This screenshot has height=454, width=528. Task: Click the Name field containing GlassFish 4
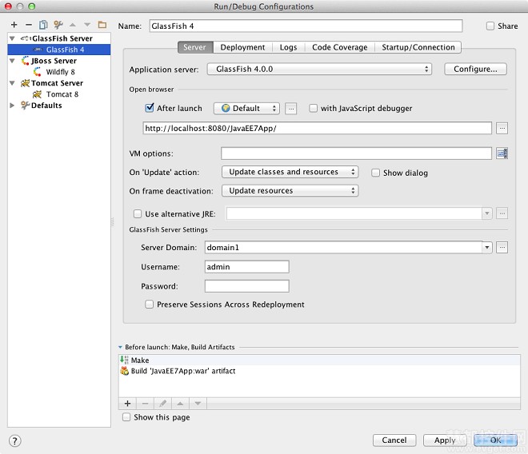pyautogui.click(x=306, y=26)
